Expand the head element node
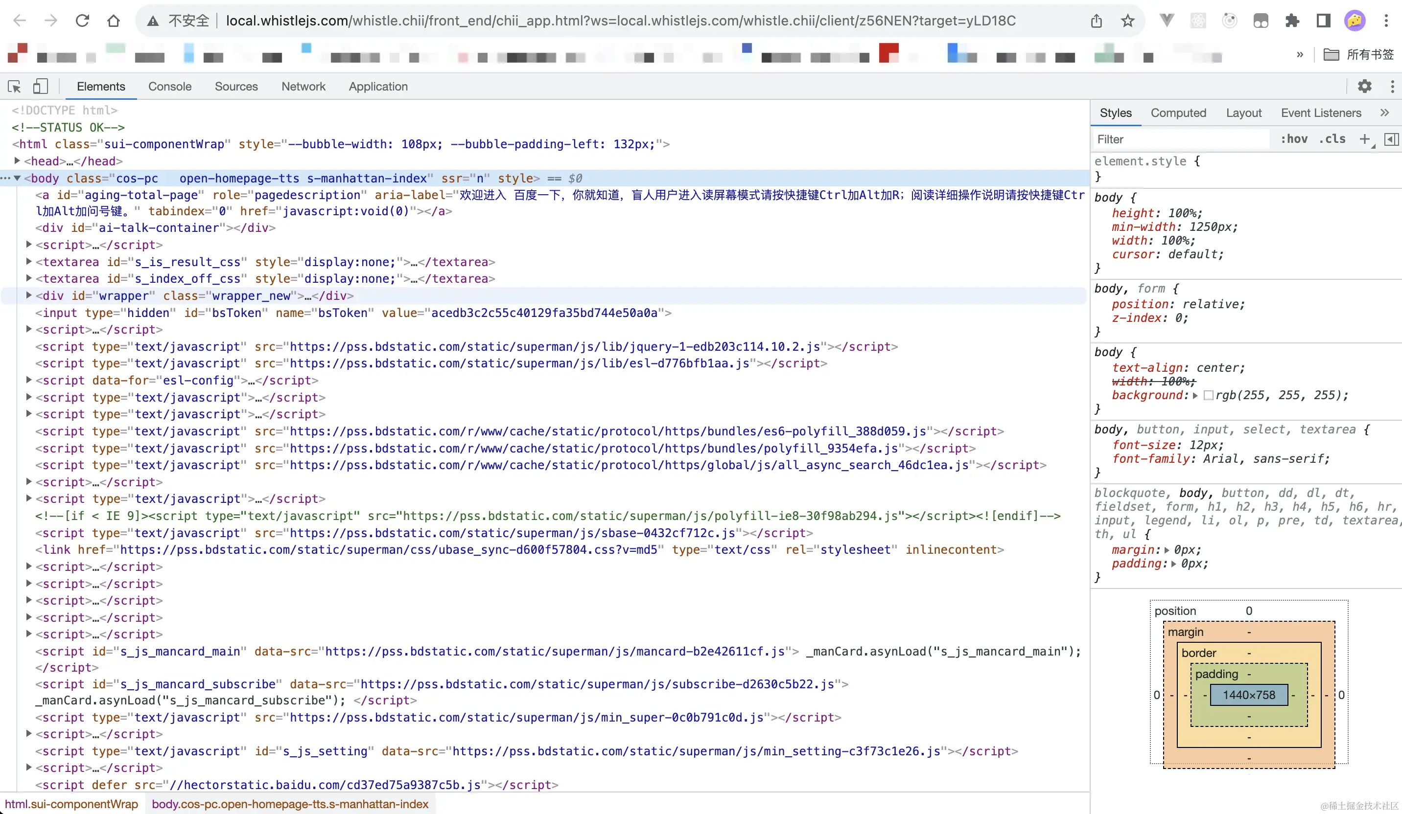 [x=17, y=160]
